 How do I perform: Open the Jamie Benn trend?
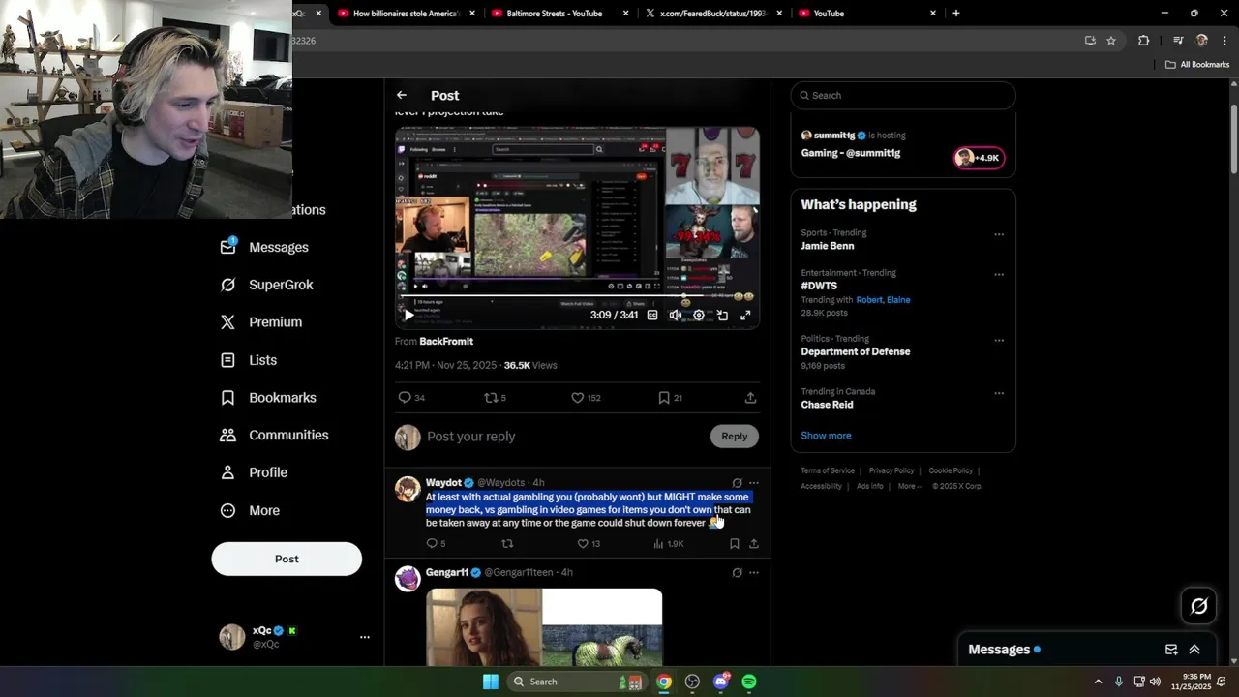[x=828, y=246]
